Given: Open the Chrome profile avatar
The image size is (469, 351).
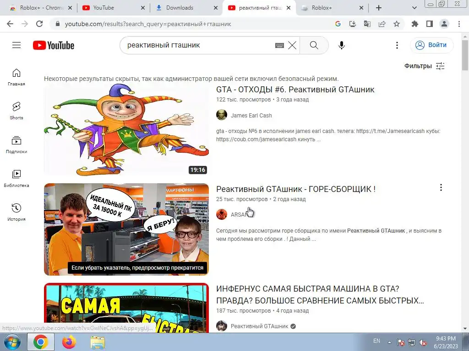Looking at the screenshot, I should pos(444,24).
